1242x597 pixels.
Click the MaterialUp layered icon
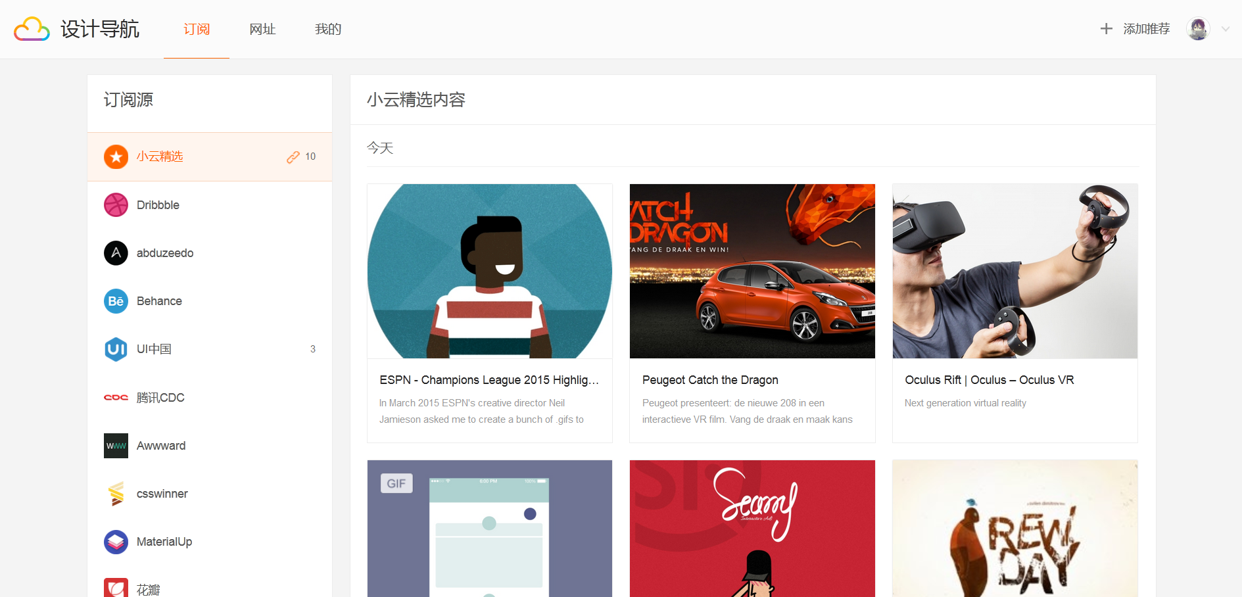[116, 542]
